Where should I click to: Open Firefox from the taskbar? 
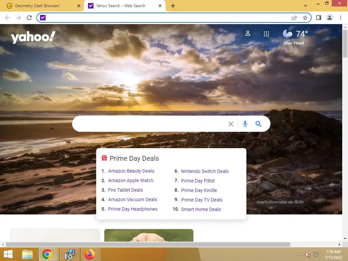point(90,254)
